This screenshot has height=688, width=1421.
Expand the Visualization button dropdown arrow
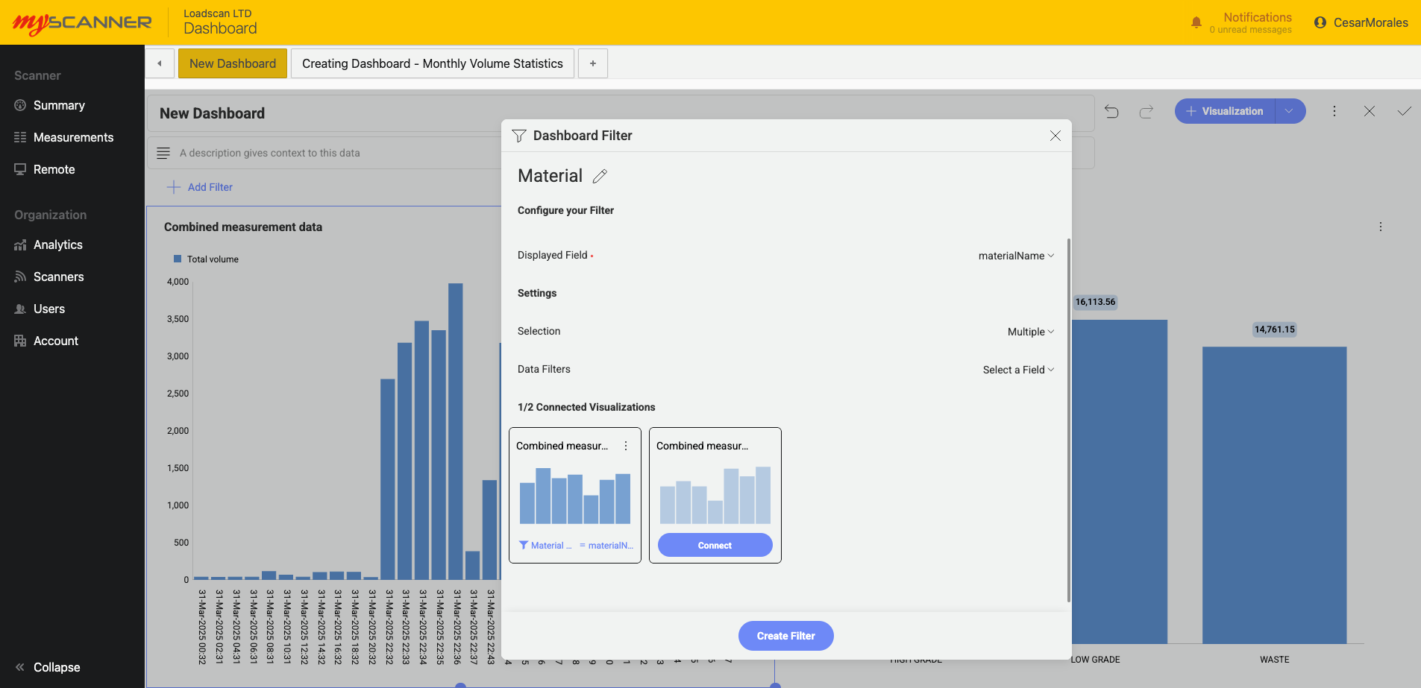(x=1289, y=111)
